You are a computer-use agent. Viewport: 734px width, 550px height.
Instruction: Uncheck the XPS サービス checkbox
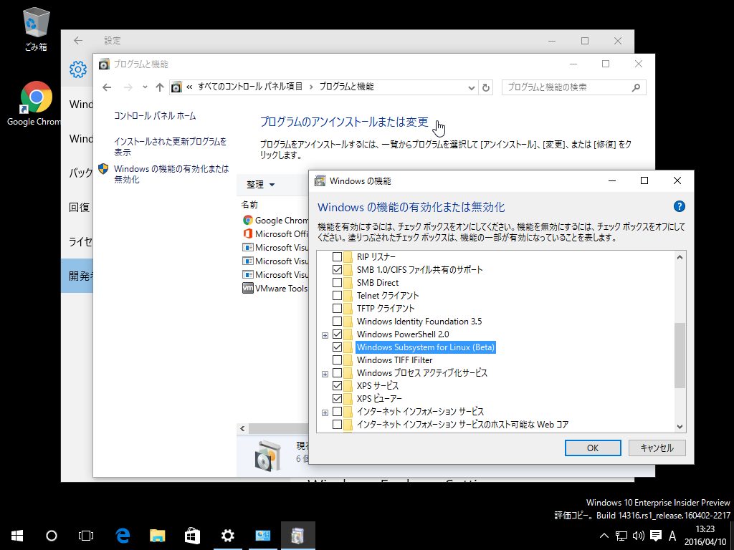pos(337,386)
